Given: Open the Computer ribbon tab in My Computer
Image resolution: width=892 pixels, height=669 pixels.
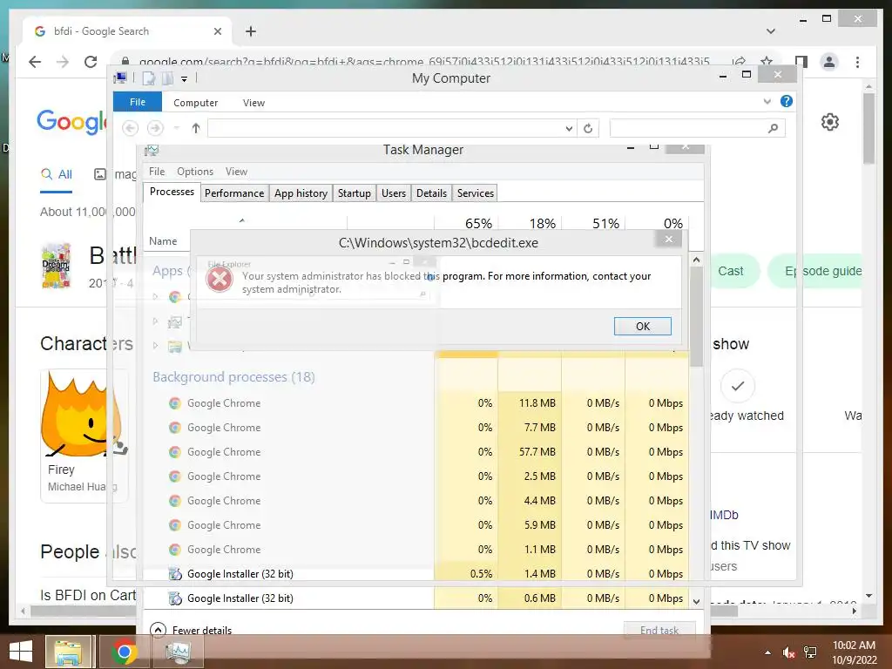Looking at the screenshot, I should click(196, 103).
